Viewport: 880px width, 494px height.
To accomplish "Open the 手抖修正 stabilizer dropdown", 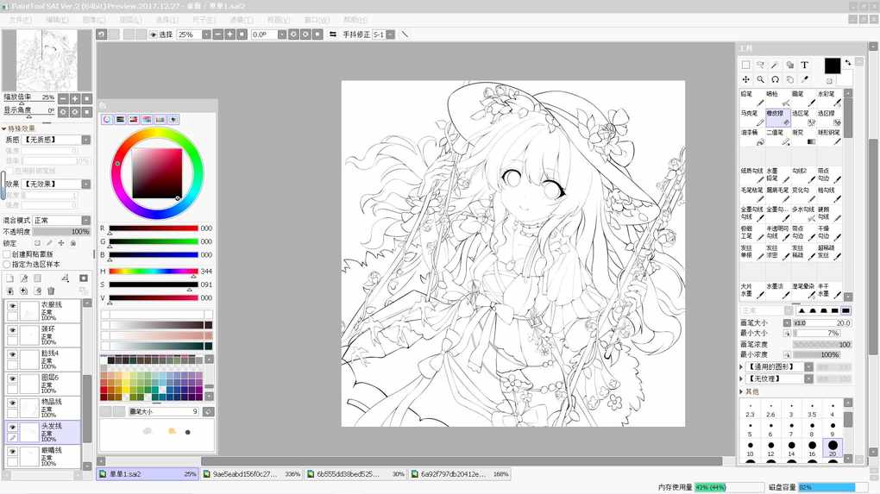I will (x=391, y=34).
